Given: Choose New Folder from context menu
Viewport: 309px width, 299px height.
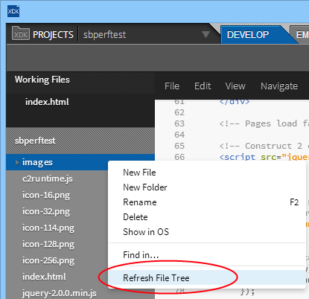Looking at the screenshot, I should click(x=207, y=187).
